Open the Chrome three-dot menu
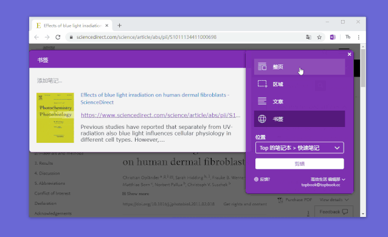 [x=359, y=37]
